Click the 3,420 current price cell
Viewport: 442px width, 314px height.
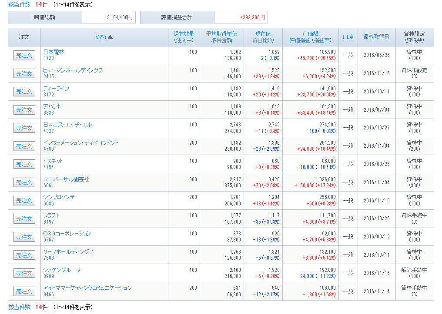click(x=274, y=179)
